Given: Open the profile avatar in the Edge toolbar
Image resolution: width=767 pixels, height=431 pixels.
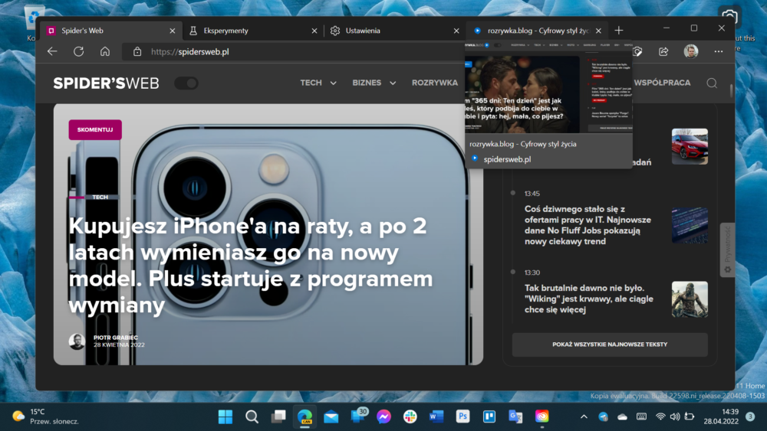Looking at the screenshot, I should (x=691, y=51).
